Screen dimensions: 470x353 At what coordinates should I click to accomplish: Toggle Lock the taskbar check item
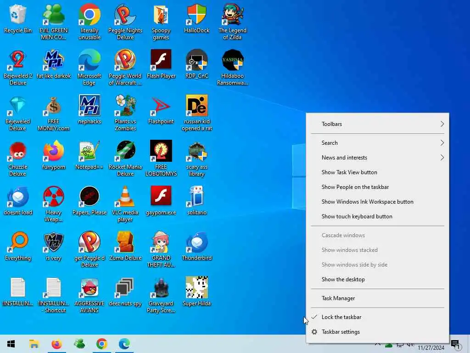pyautogui.click(x=377, y=317)
